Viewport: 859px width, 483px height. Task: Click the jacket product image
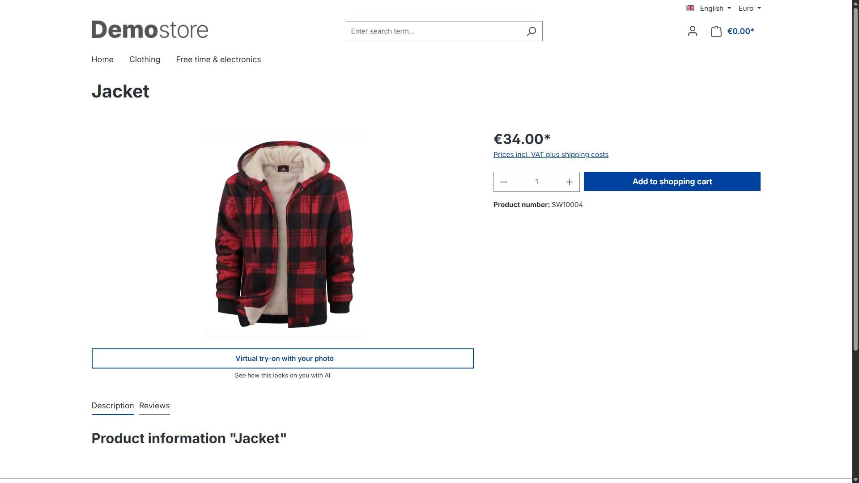coord(283,234)
